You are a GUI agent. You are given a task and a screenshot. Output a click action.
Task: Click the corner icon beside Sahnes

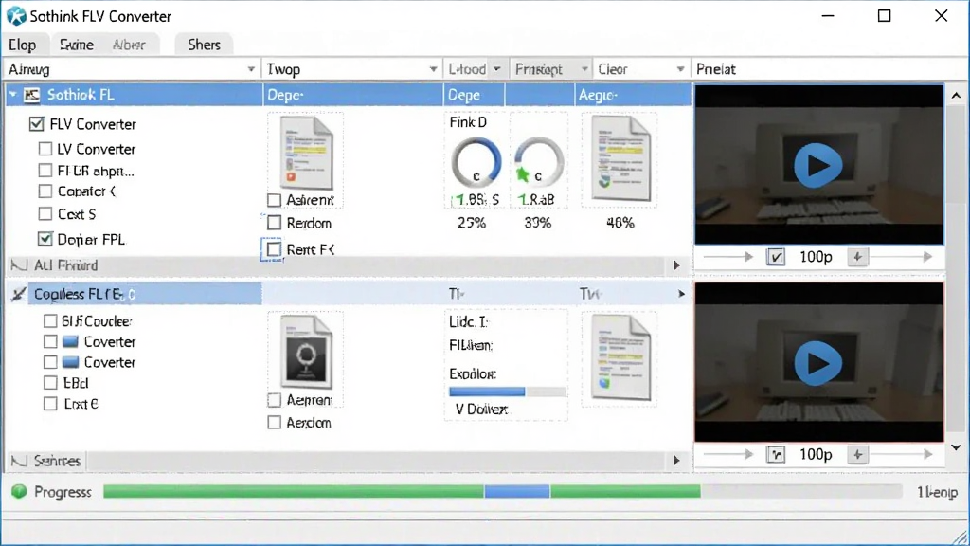tap(19, 461)
